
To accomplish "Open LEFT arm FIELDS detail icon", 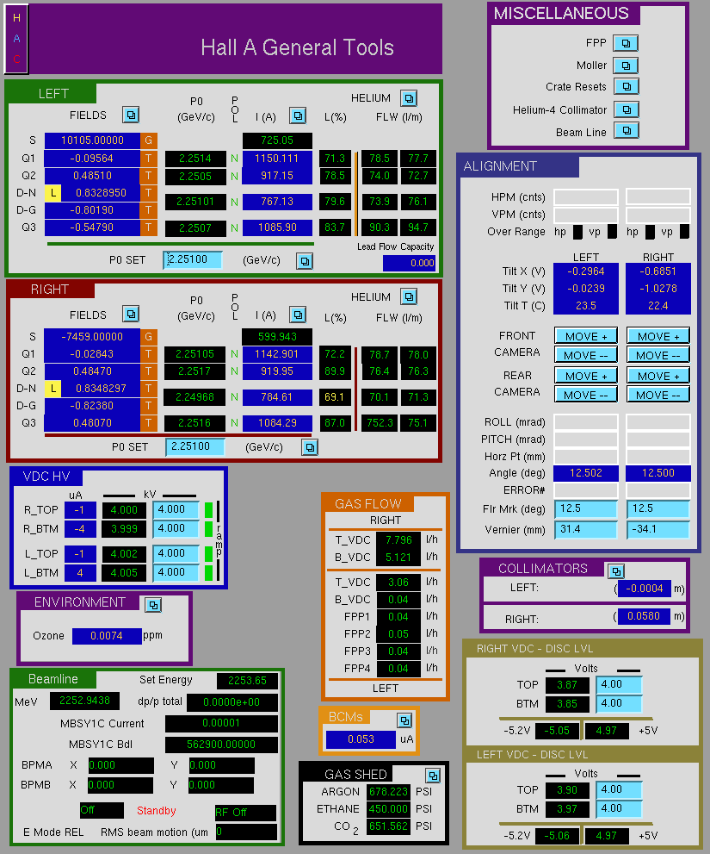I will click(131, 115).
